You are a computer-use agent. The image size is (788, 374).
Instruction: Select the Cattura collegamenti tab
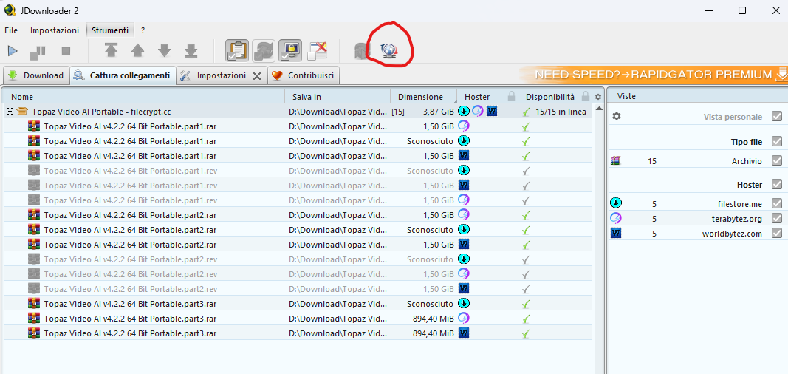[x=123, y=75]
